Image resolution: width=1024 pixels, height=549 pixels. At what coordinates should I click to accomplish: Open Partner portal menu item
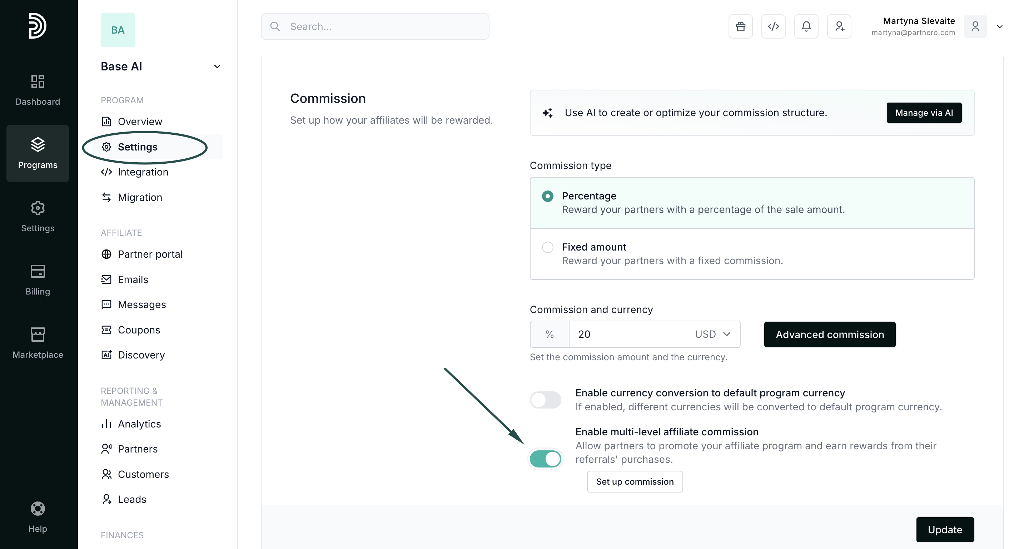(150, 254)
